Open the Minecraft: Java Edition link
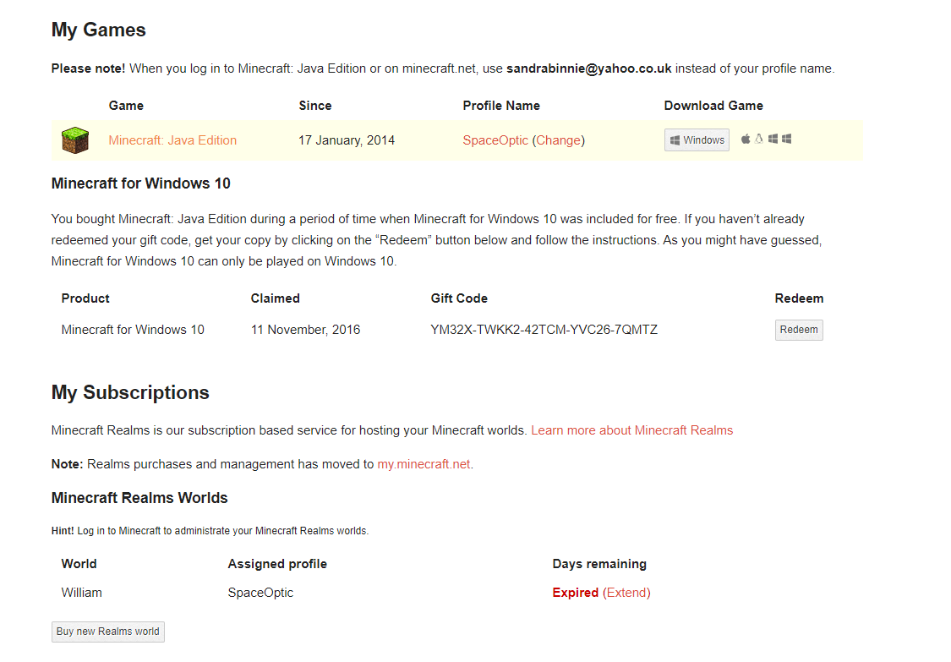Screen dimensions: 951x662 click(172, 140)
